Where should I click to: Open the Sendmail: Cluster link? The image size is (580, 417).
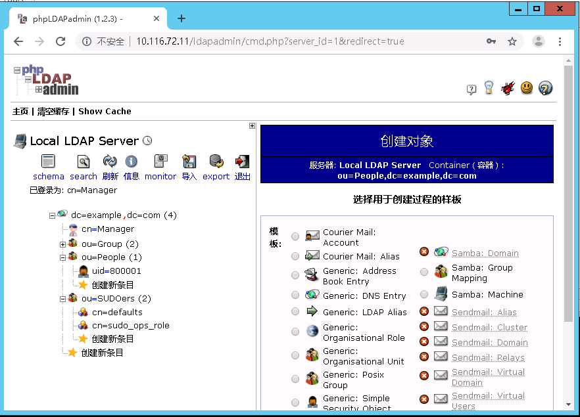coord(489,326)
